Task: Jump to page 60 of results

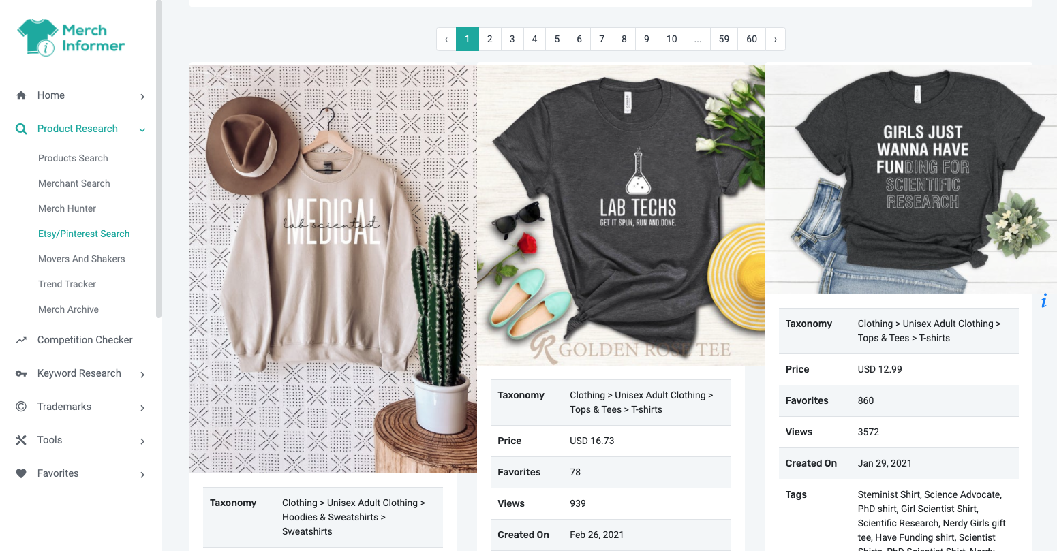Action: pyautogui.click(x=751, y=39)
